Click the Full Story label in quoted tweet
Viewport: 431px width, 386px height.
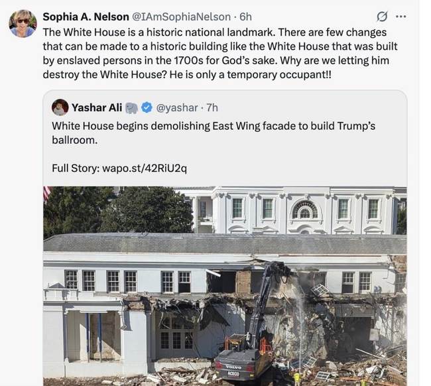tap(76, 168)
